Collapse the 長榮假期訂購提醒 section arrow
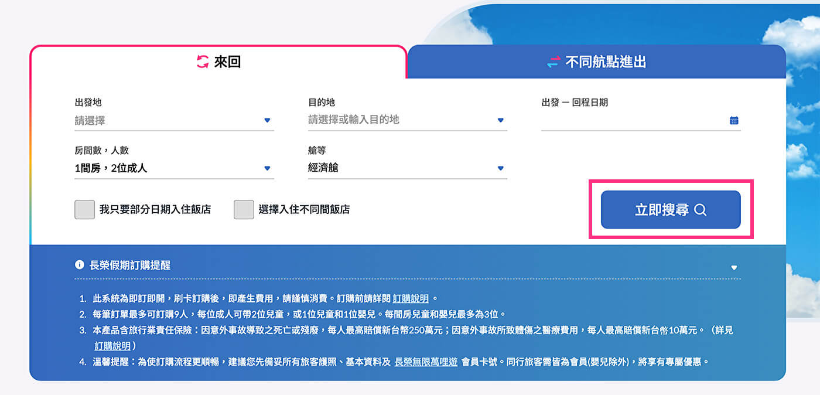The image size is (820, 395). (x=734, y=268)
